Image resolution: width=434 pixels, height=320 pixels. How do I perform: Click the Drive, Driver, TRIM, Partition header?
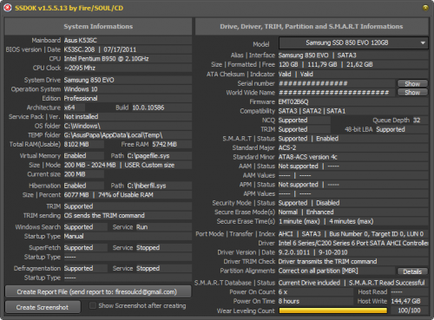tap(312, 27)
